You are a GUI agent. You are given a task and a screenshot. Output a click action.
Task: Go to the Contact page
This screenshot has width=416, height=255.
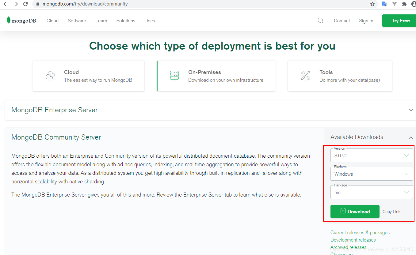(x=342, y=21)
